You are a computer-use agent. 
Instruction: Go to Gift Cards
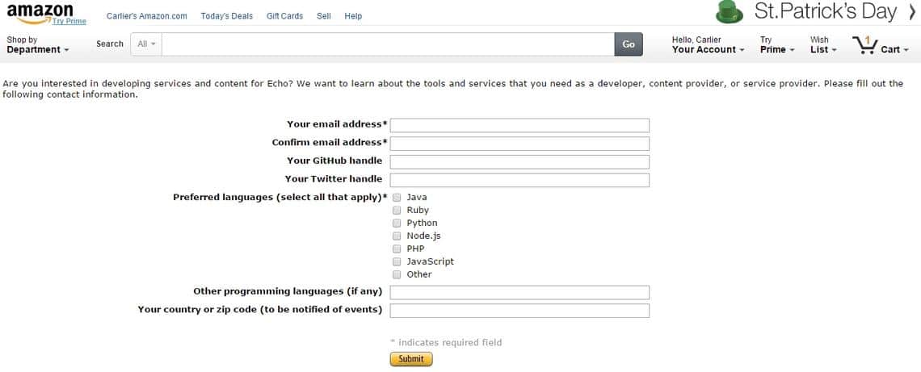pos(285,16)
